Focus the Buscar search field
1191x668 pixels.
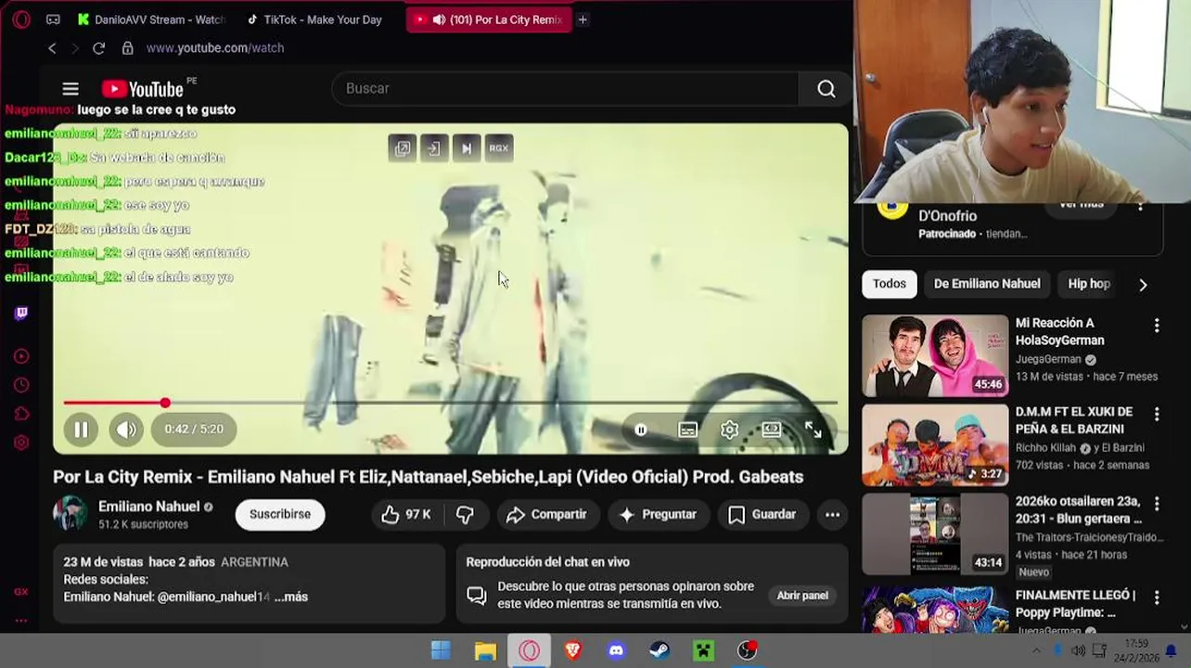pyautogui.click(x=564, y=88)
